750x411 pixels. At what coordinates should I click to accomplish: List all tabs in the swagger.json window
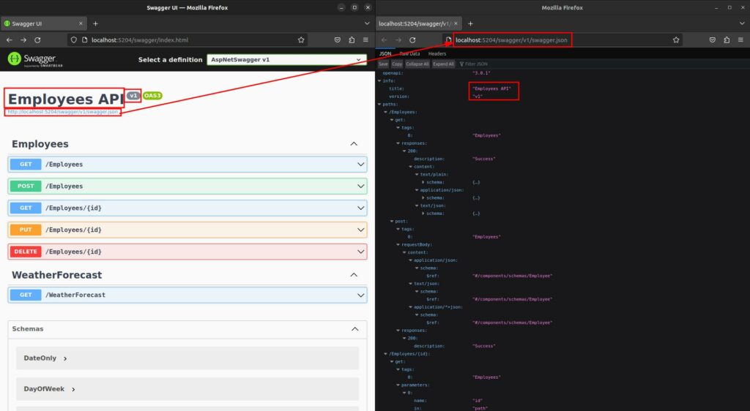(x=742, y=23)
